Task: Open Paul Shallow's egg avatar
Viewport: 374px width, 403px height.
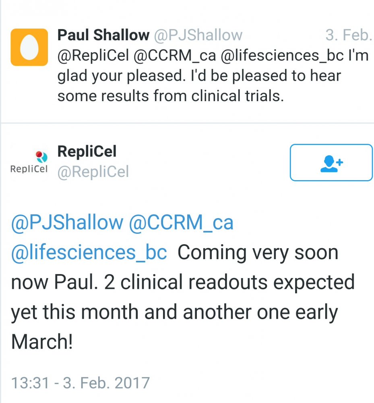Action: pyautogui.click(x=29, y=47)
